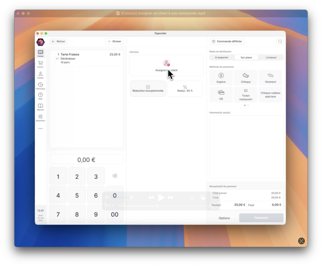Click Assigner un client
Image resolution: width=322 pixels, height=266 pixels.
click(x=166, y=66)
